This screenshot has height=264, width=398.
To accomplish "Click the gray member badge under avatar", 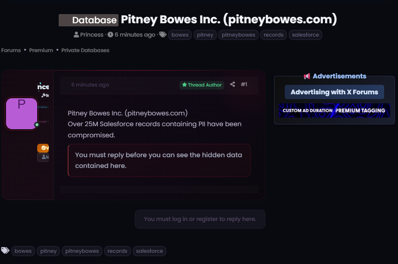I will [x=43, y=157].
